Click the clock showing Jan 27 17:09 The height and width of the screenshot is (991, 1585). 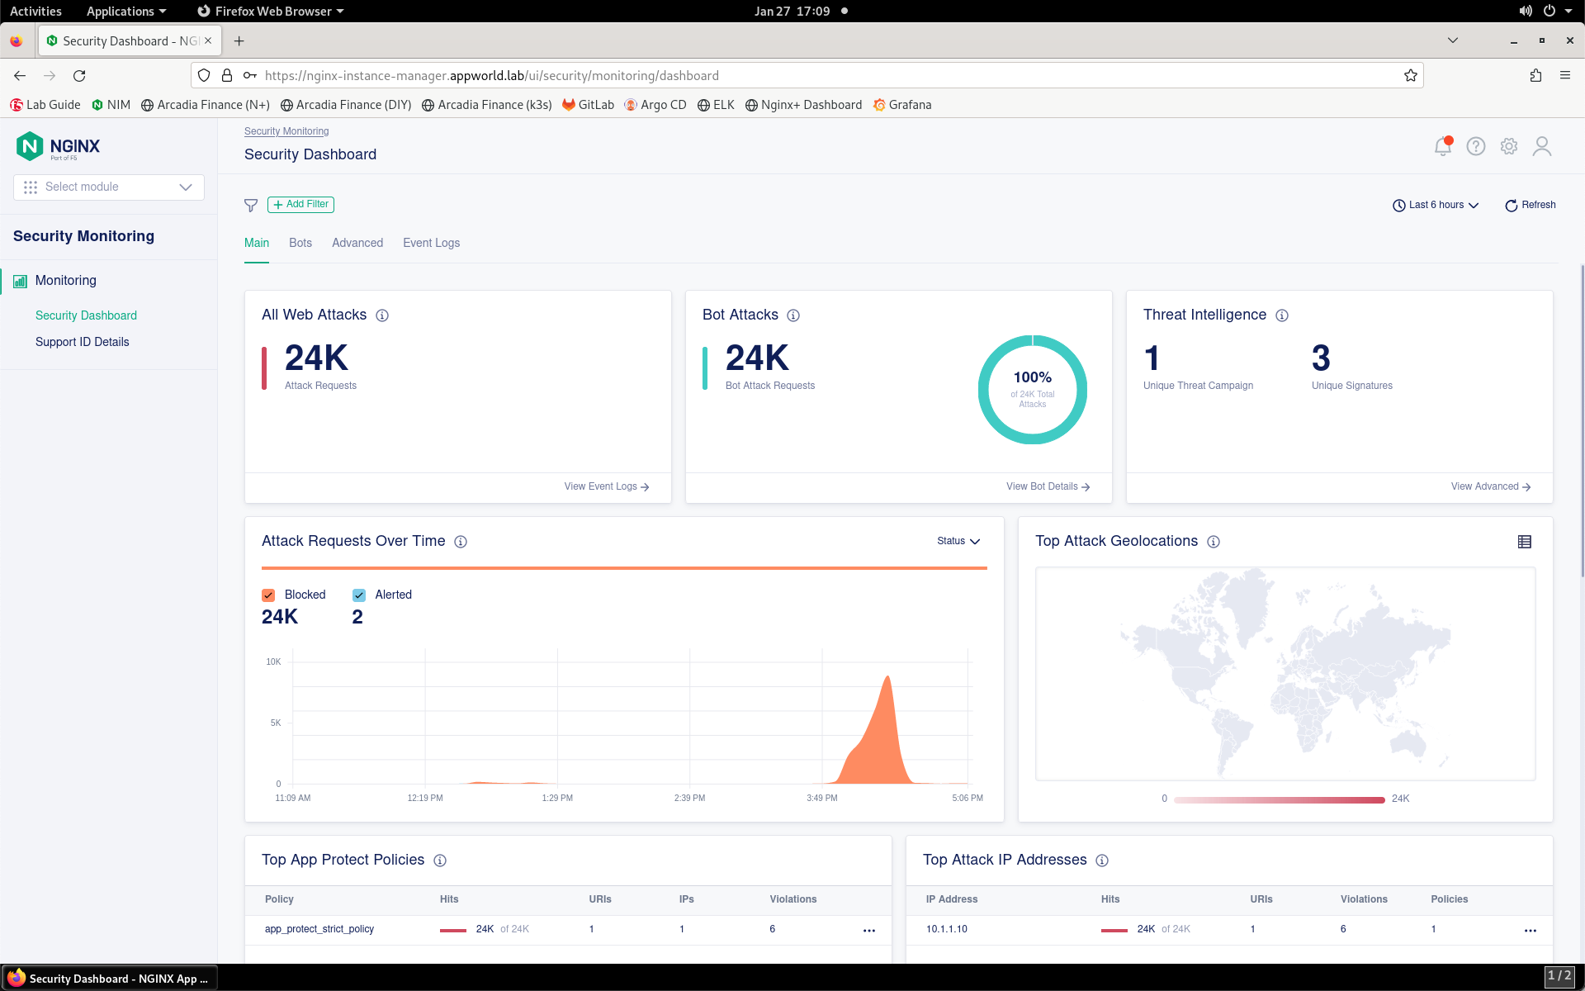792,12
